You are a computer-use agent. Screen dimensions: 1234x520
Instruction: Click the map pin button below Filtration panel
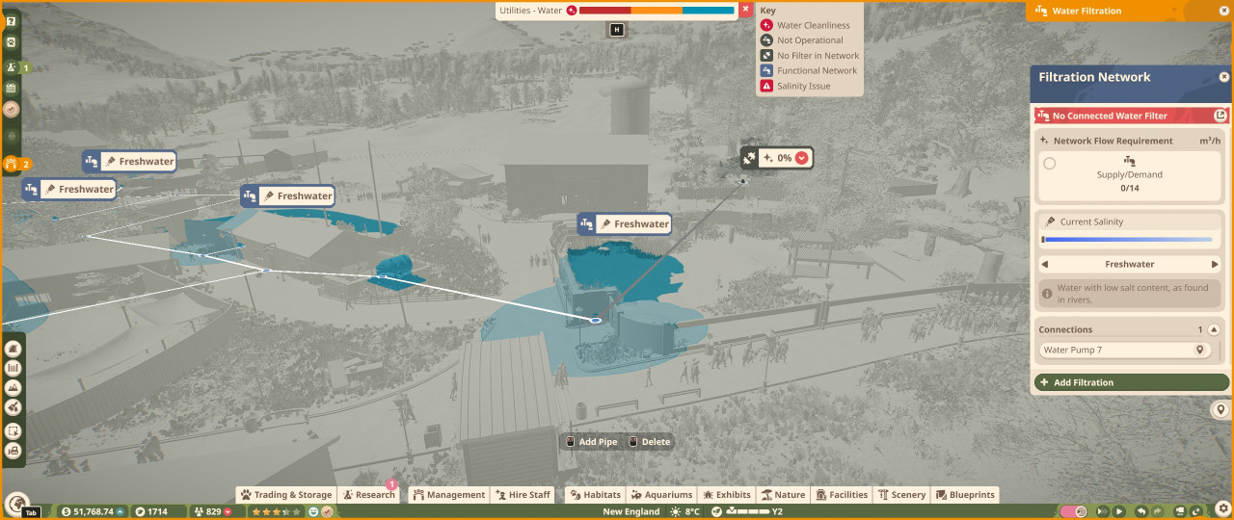point(1221,410)
